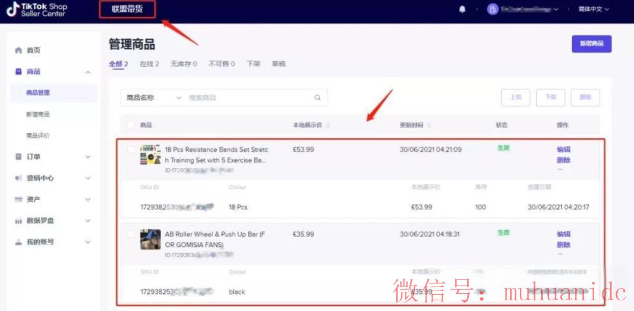Click the 30/06/2021 04:21:09 update time

tap(430, 150)
